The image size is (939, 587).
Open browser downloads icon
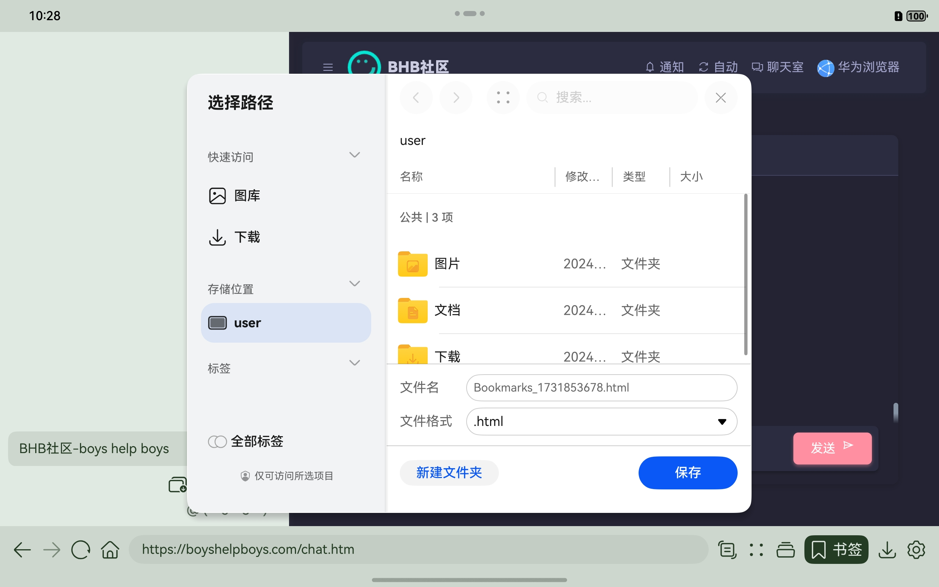887,550
